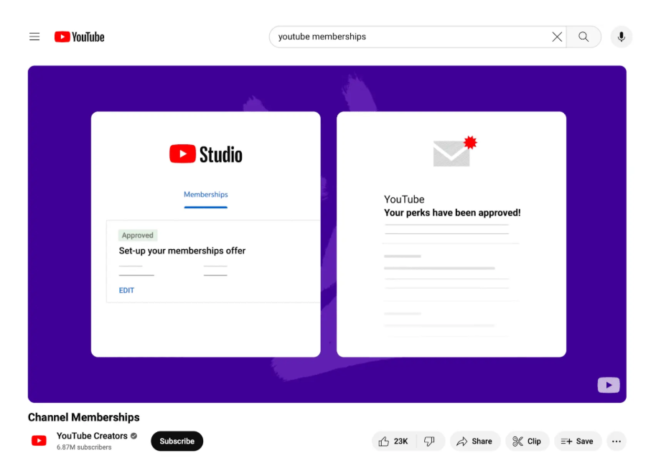This screenshot has width=661, height=476.
Task: Click the verified checkmark badge
Action: pyautogui.click(x=133, y=436)
